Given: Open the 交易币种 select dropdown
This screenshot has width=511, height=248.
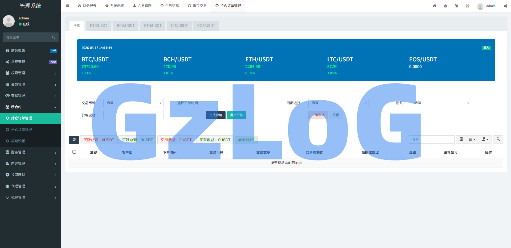Looking at the screenshot, I should 133,103.
